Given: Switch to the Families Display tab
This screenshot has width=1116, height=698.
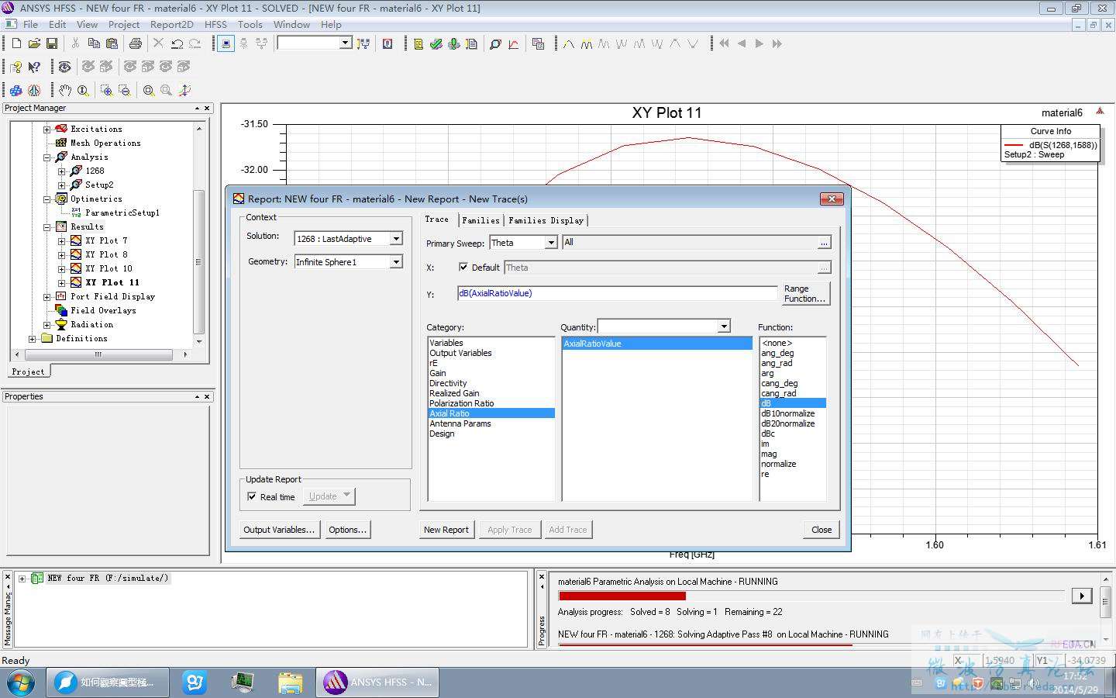Looking at the screenshot, I should [546, 220].
